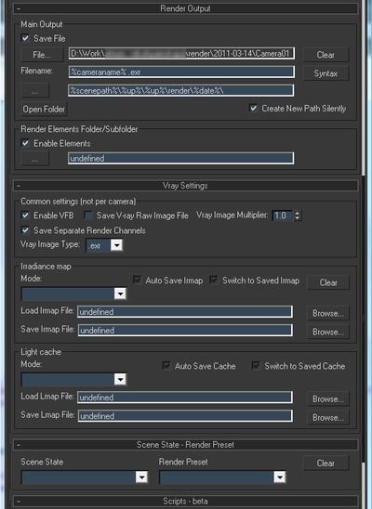Browse for Save Lmap File
The height and width of the screenshot is (509, 372).
[328, 417]
